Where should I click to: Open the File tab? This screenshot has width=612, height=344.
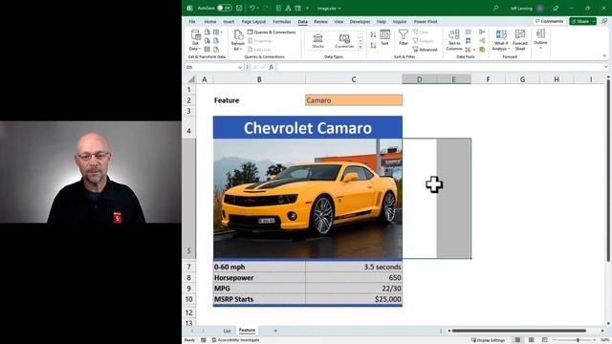pyautogui.click(x=192, y=21)
